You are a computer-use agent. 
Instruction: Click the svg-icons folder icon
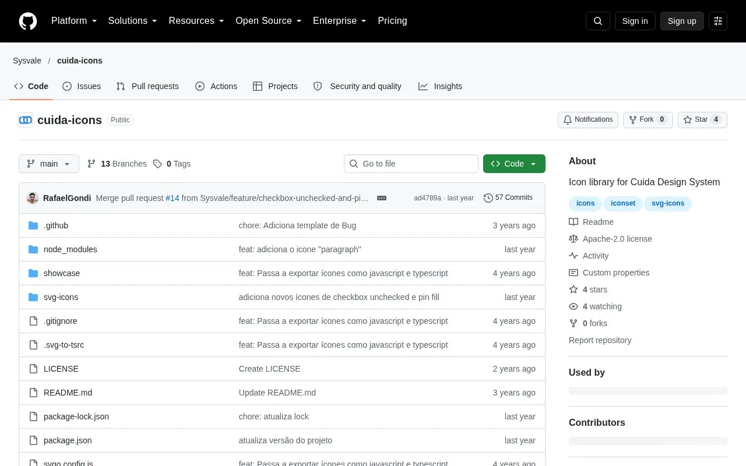tap(33, 297)
